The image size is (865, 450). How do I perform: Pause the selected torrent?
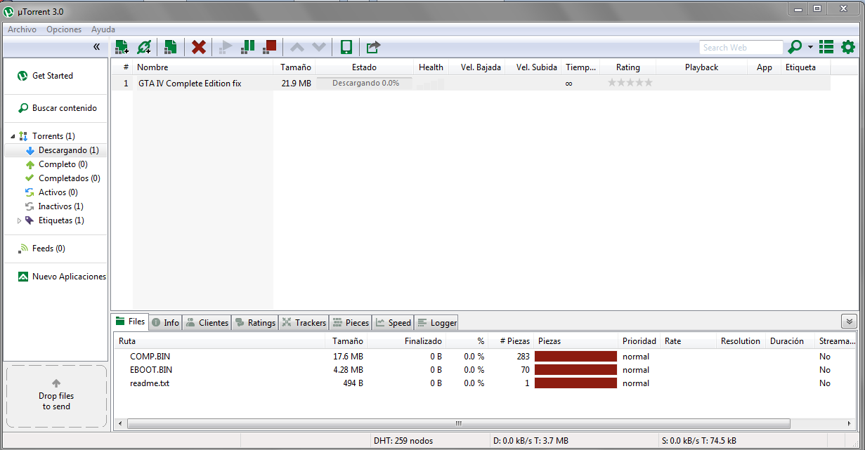click(x=248, y=47)
